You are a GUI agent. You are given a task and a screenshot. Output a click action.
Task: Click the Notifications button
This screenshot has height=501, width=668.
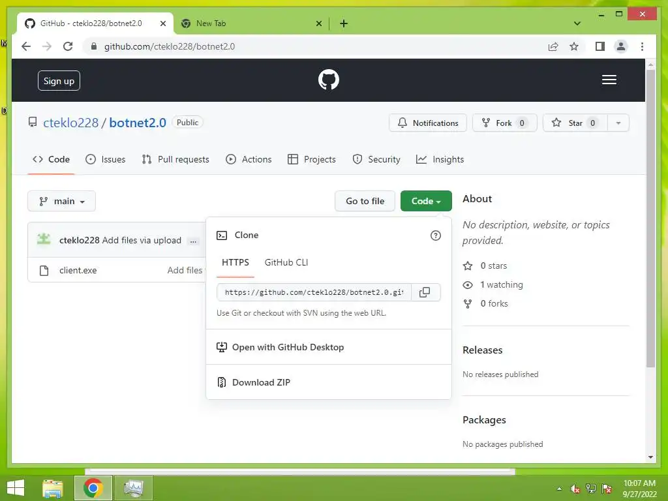tap(428, 123)
